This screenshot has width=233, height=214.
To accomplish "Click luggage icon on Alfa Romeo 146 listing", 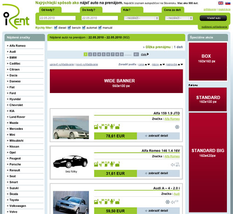I will coord(117,164).
